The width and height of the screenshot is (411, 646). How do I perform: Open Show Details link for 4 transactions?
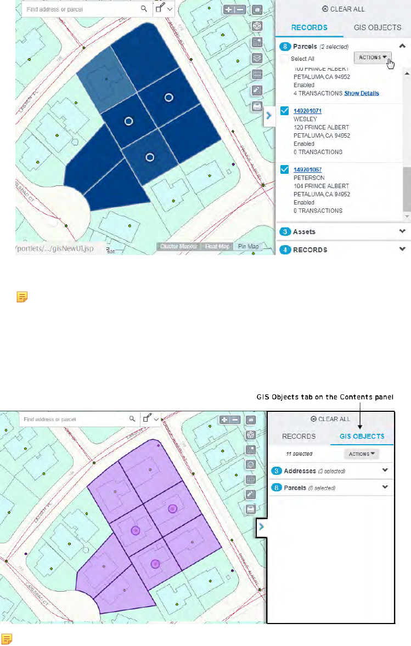pyautogui.click(x=362, y=94)
